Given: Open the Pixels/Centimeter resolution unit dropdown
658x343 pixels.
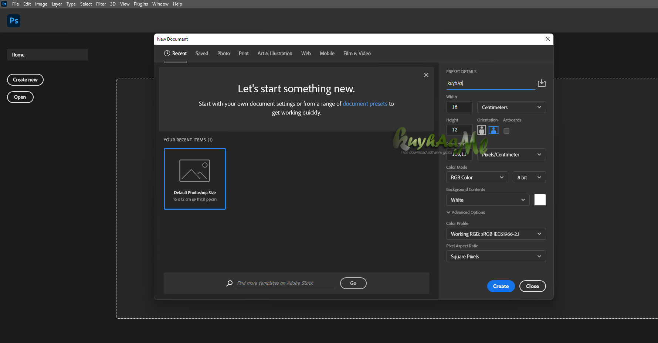Looking at the screenshot, I should pyautogui.click(x=511, y=154).
